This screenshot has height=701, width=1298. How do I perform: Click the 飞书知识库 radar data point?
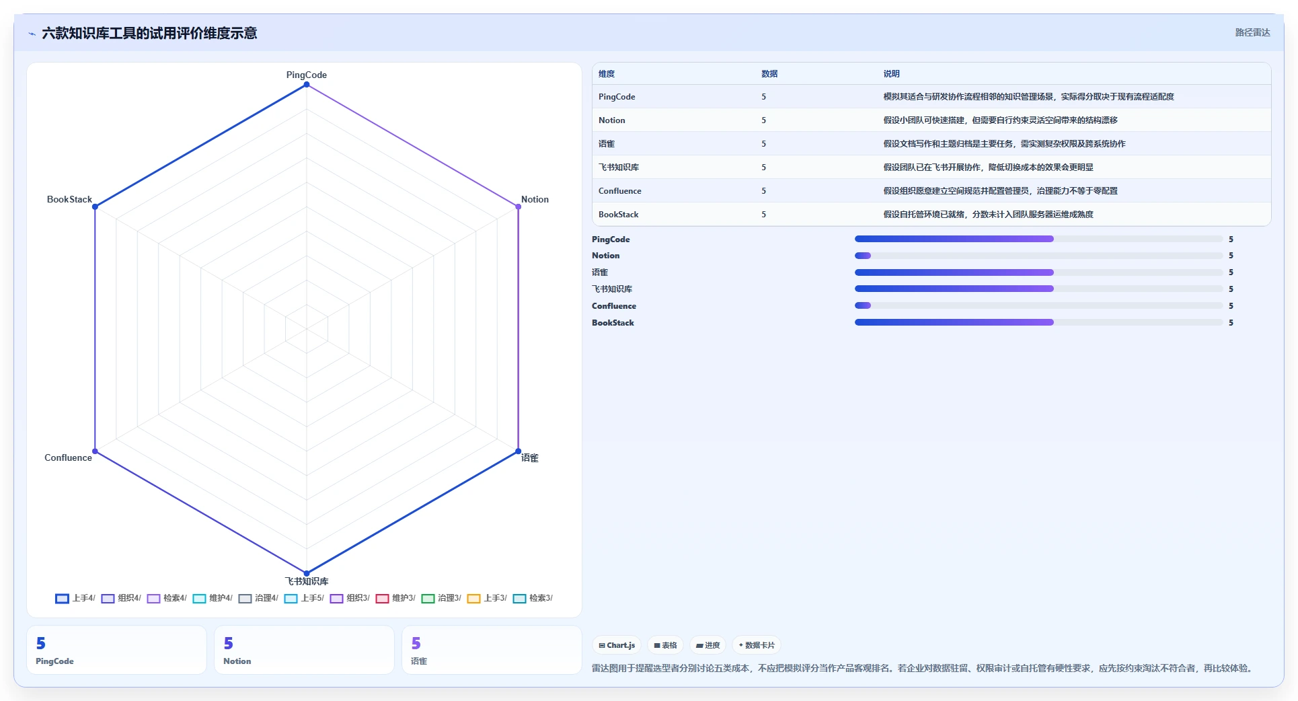(x=307, y=573)
